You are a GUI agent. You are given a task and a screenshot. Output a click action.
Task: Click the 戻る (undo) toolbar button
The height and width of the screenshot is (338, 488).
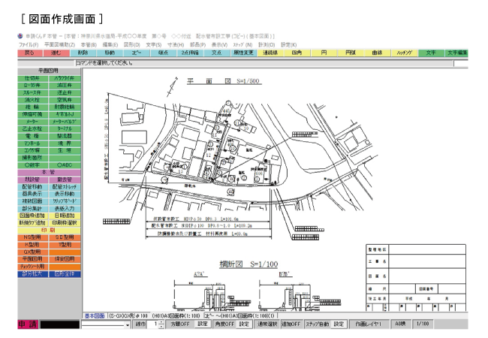[x=30, y=54]
